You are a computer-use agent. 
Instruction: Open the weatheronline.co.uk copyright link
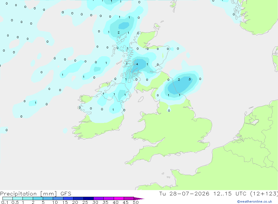pyautogui.click(x=255, y=201)
